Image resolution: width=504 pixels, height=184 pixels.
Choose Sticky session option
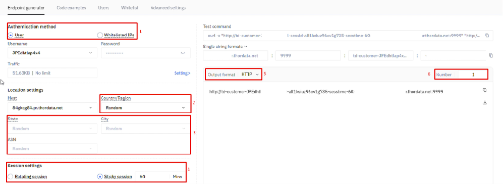pos(115,176)
